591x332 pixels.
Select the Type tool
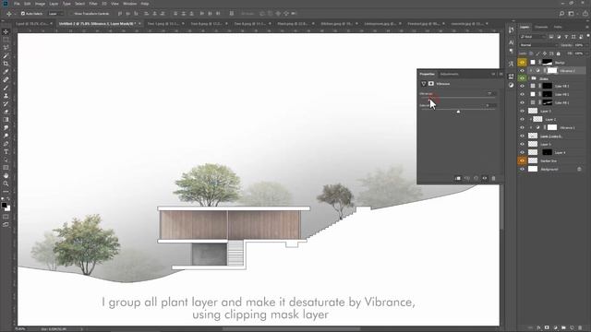point(6,151)
